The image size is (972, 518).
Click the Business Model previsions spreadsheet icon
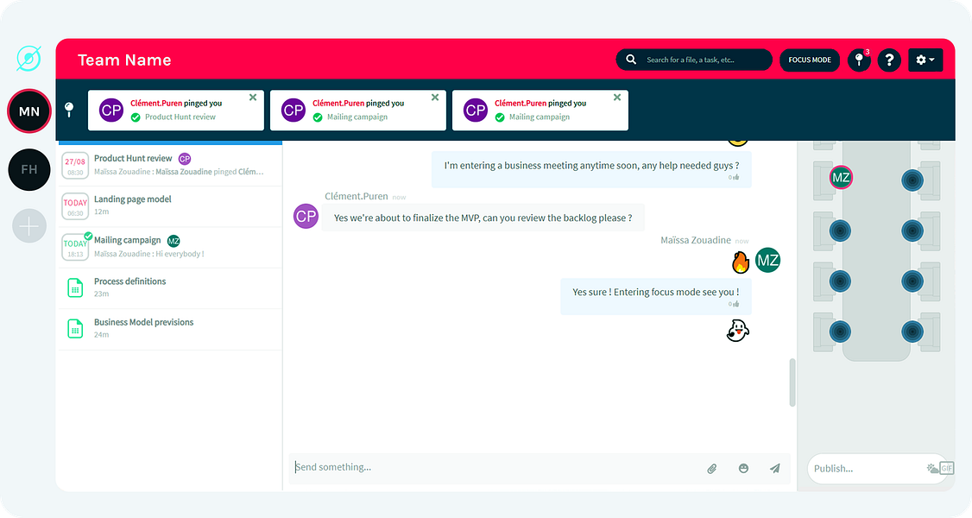tap(75, 329)
